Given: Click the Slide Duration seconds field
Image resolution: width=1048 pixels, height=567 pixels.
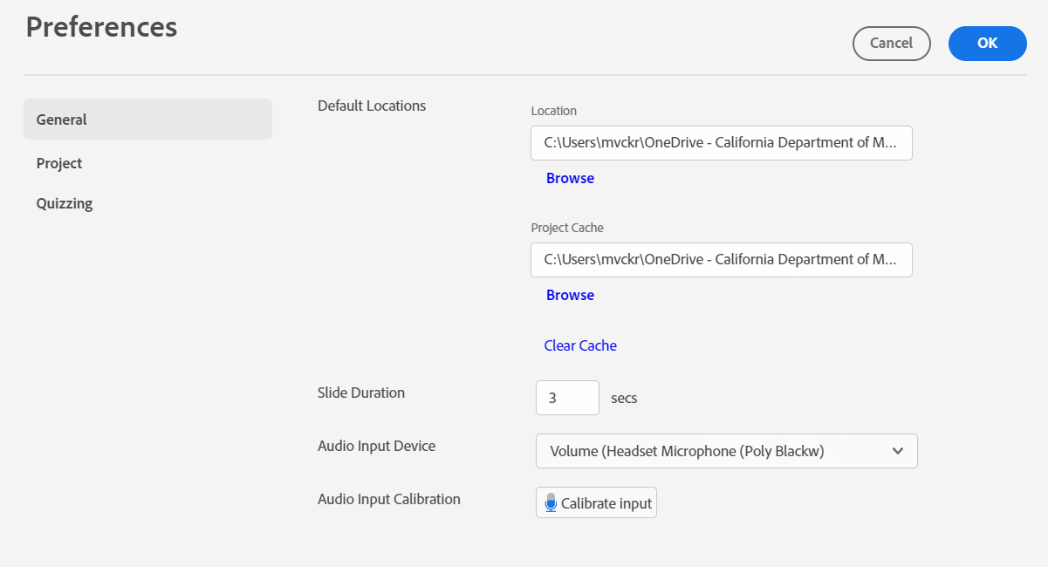Looking at the screenshot, I should (x=567, y=398).
